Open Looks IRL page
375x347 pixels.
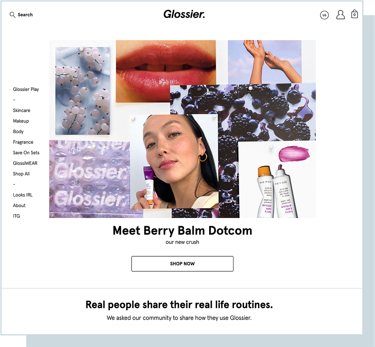coord(23,195)
